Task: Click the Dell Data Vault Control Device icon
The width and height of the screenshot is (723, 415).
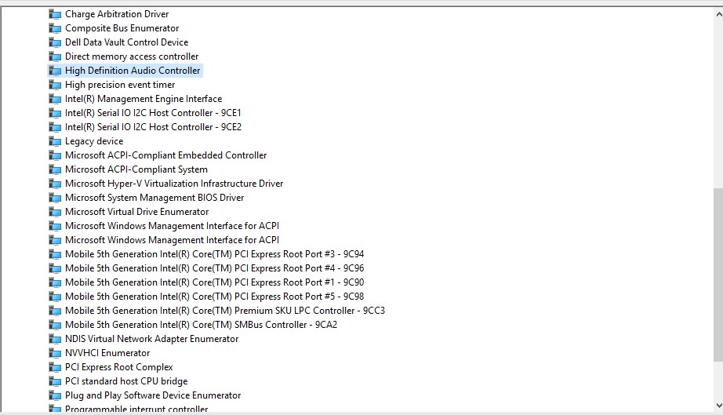Action: [x=55, y=42]
